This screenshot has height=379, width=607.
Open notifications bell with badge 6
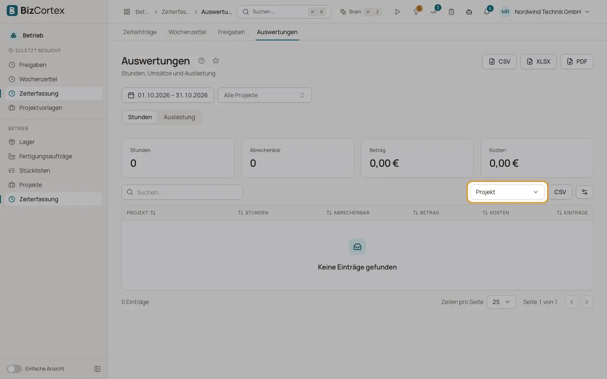[487, 12]
